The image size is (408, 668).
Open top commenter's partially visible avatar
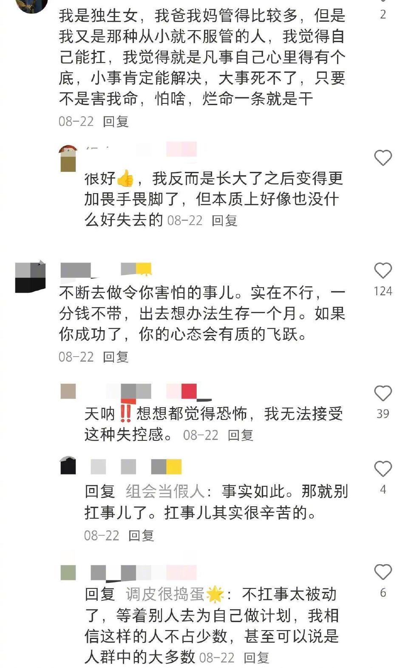click(32, 6)
